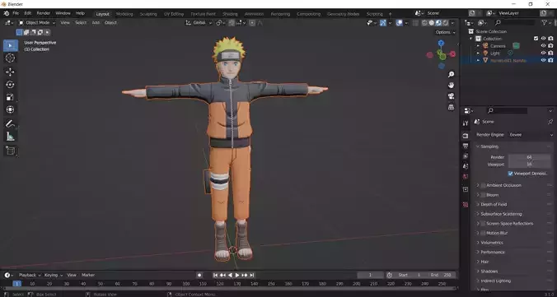The width and height of the screenshot is (557, 297).
Task: Hide the Light object with its eye icon
Action: click(543, 53)
